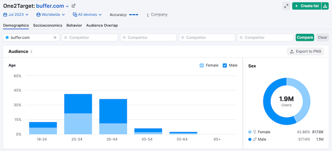Click the expand fullscreen icon

[x=286, y=6]
